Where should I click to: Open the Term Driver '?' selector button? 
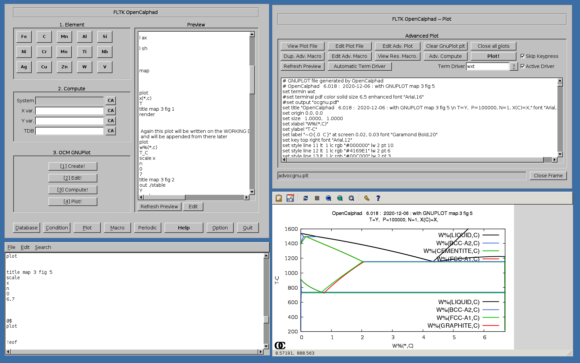(x=514, y=66)
